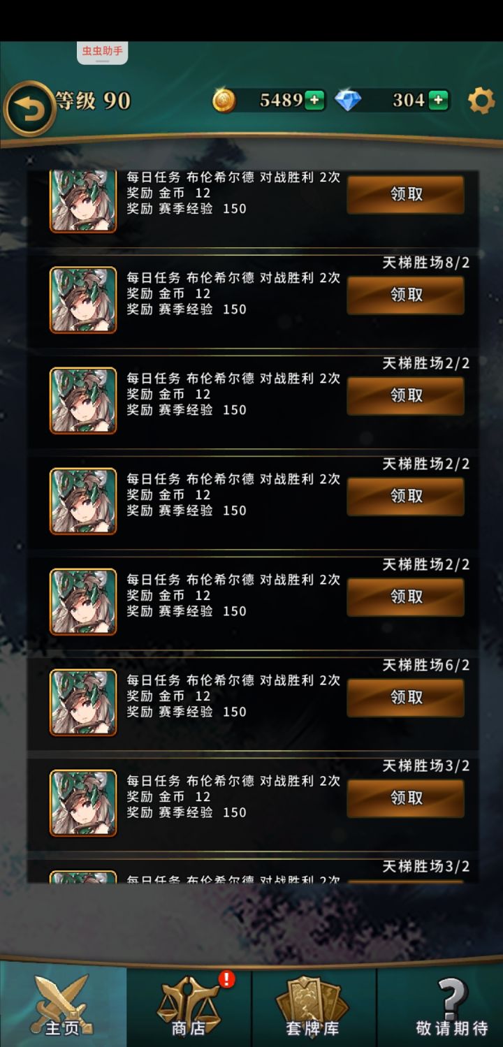Tap the blue diamond currency icon
Image resolution: width=503 pixels, height=1047 pixels.
click(x=348, y=101)
